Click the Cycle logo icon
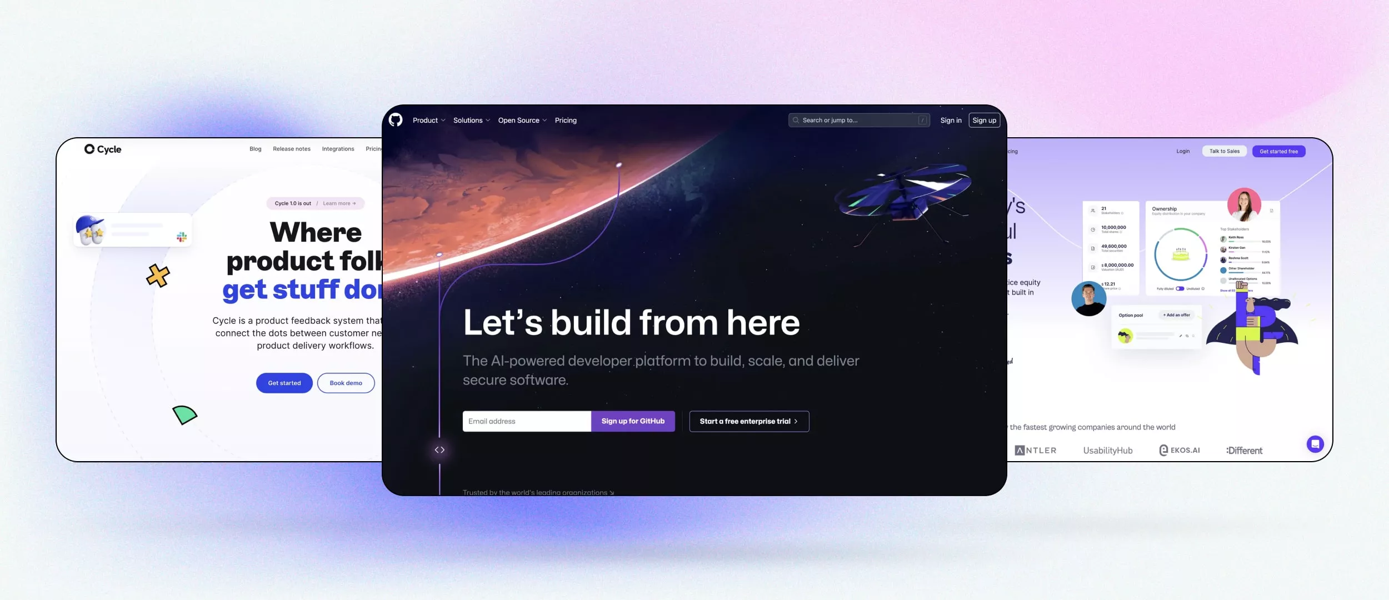The image size is (1389, 600). coord(88,149)
